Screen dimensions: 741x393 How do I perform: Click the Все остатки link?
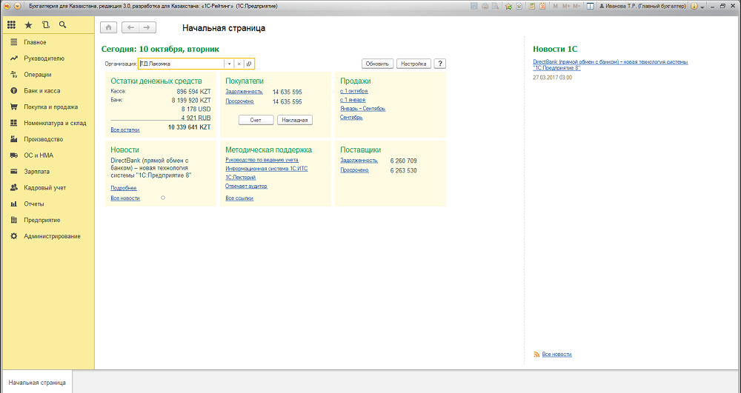tap(124, 129)
